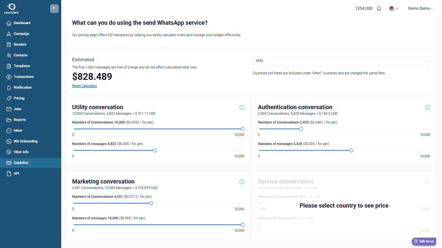Open the Demo Demo user menu
The width and height of the screenshot is (442, 248).
click(421, 8)
